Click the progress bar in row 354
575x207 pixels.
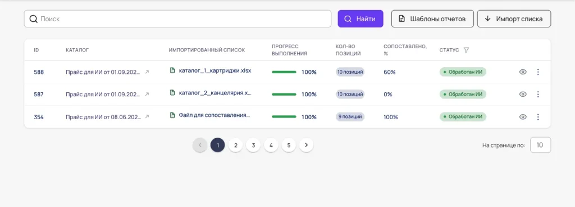click(x=284, y=117)
